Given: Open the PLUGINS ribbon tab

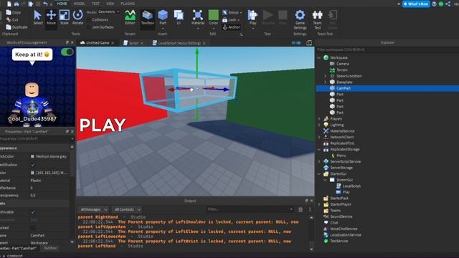Looking at the screenshot, I should (128, 4).
